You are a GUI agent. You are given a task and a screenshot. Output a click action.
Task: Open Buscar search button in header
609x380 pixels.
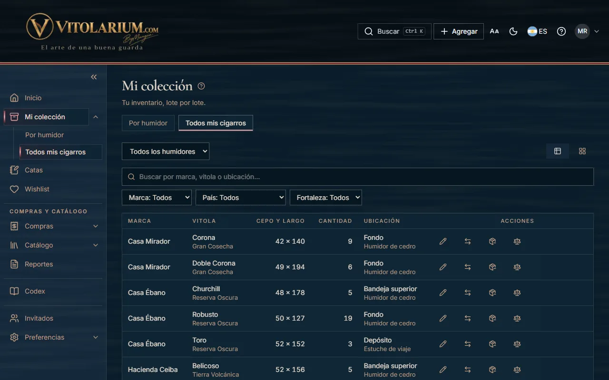point(394,31)
